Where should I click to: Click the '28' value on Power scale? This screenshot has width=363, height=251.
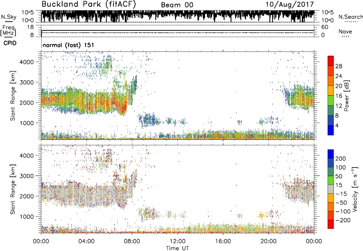click(x=338, y=66)
